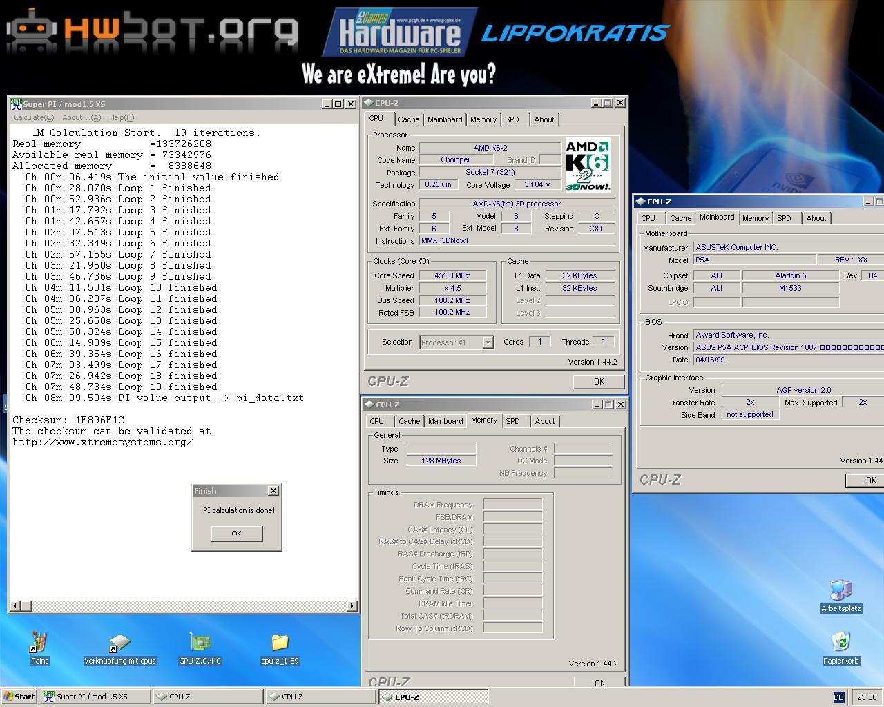Select Cache tab in Mainboard CPU-Z window
884x707 pixels.
[x=680, y=218]
